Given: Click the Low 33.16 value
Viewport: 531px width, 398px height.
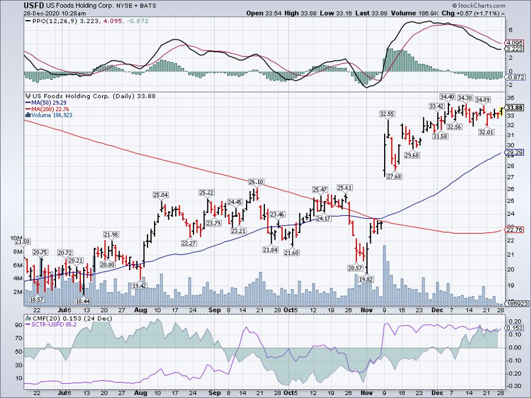Looking at the screenshot, I should [x=336, y=13].
